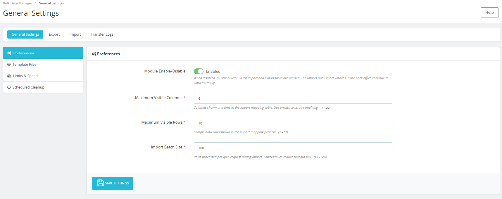Click the 'When disabled, all scheduled (CRON)' help text

click(x=291, y=80)
